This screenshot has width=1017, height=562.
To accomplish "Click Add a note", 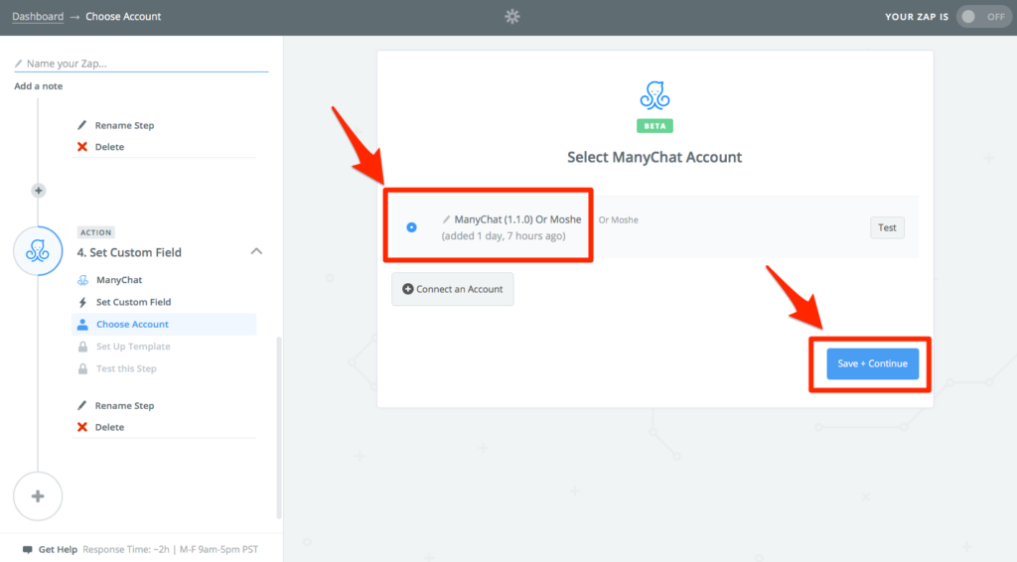I will coord(39,85).
